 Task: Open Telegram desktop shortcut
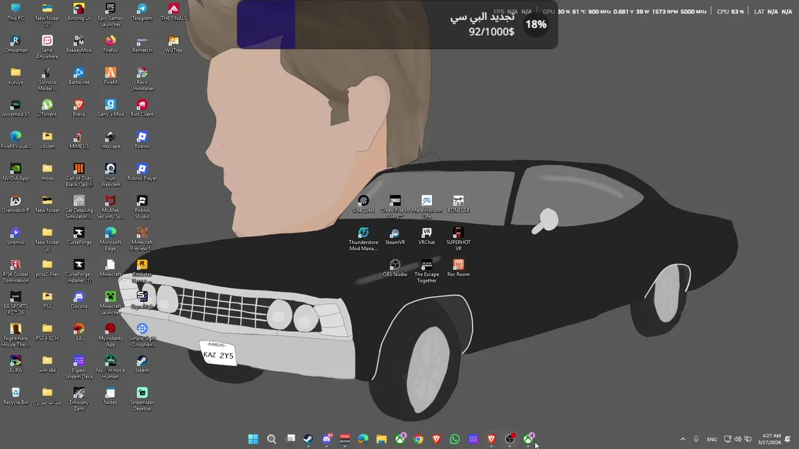pyautogui.click(x=142, y=11)
